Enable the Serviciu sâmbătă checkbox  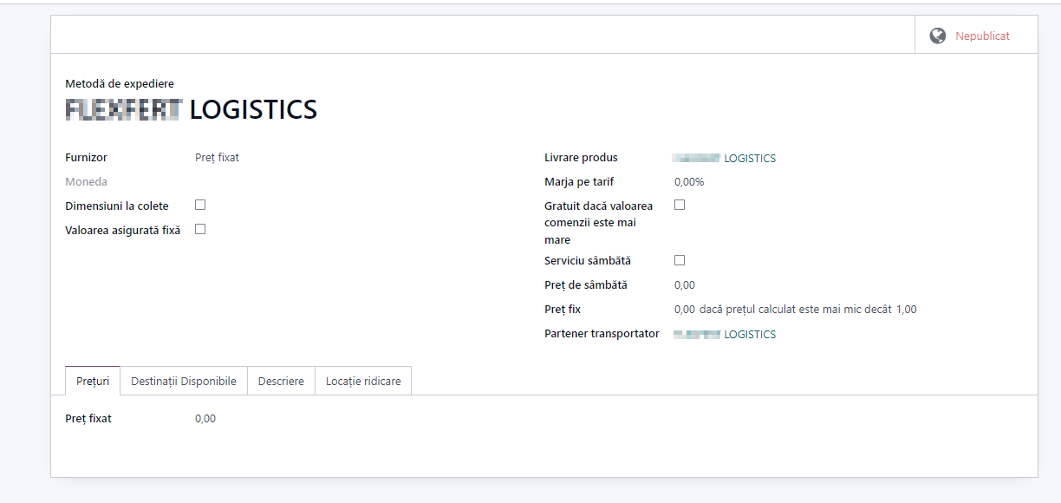[x=680, y=260]
